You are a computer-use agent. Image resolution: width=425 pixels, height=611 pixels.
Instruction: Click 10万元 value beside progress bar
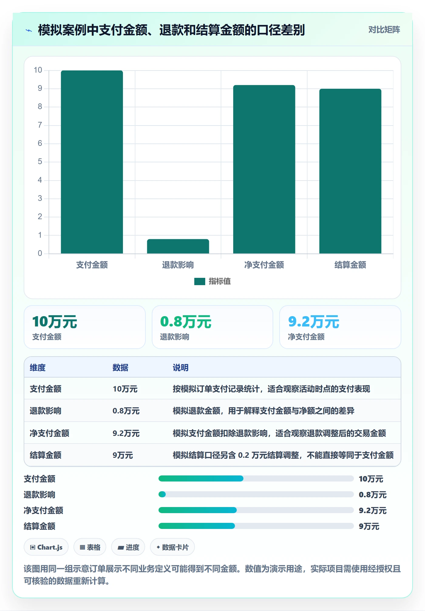(x=371, y=479)
